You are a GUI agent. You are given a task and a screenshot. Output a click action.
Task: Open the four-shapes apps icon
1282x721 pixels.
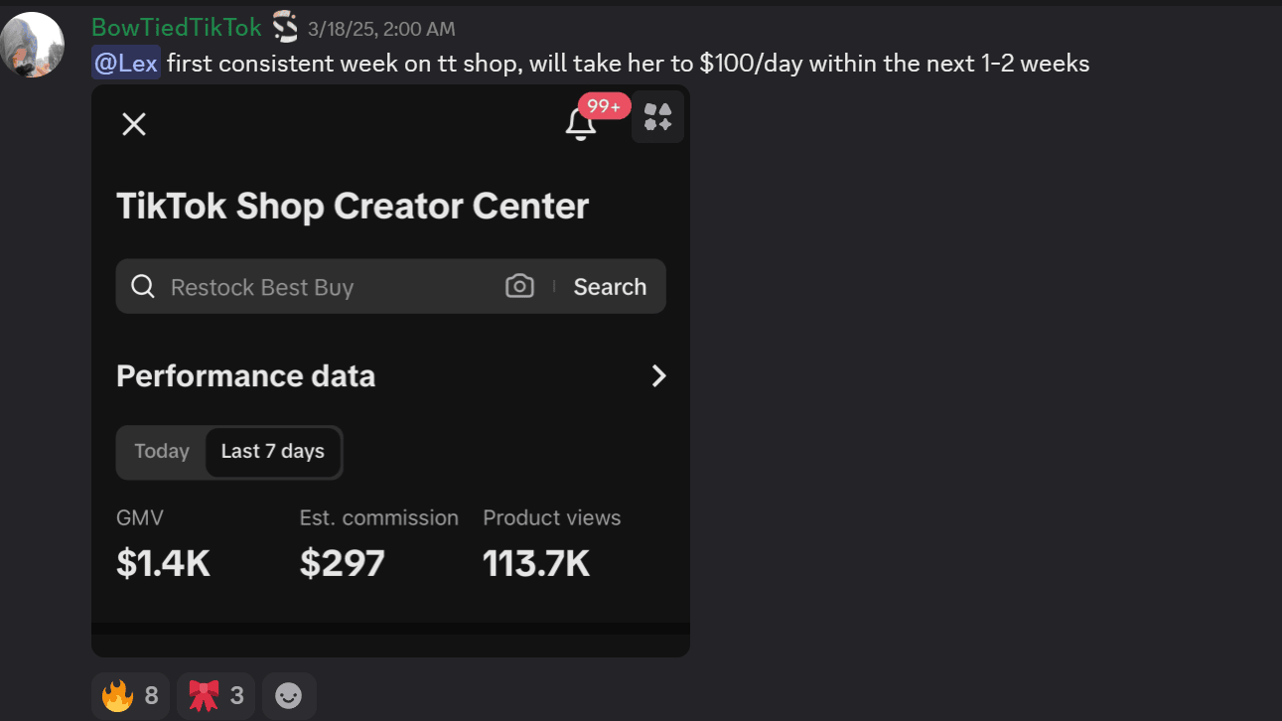point(657,117)
